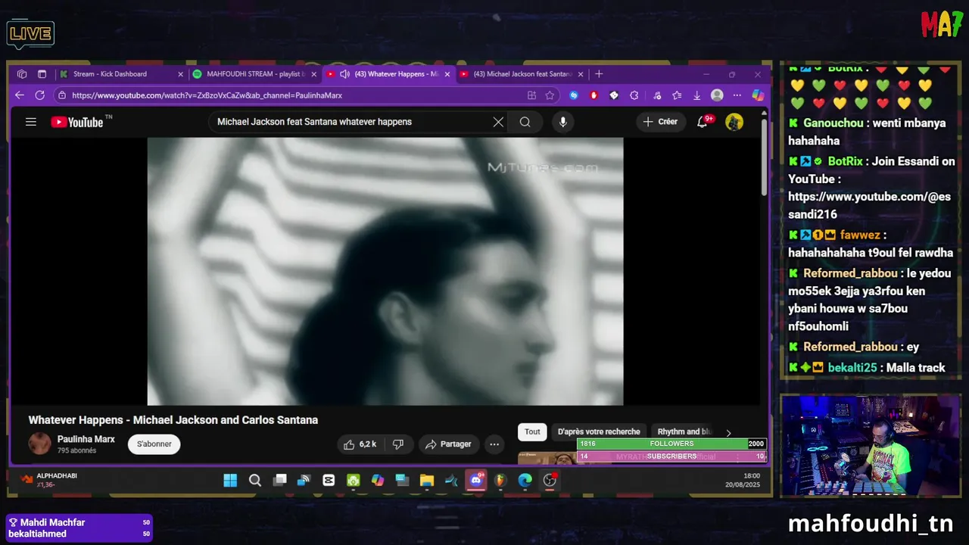Open the Windows Start button

[x=230, y=481]
